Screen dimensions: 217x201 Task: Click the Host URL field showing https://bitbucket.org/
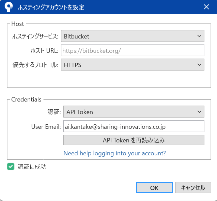pos(133,50)
